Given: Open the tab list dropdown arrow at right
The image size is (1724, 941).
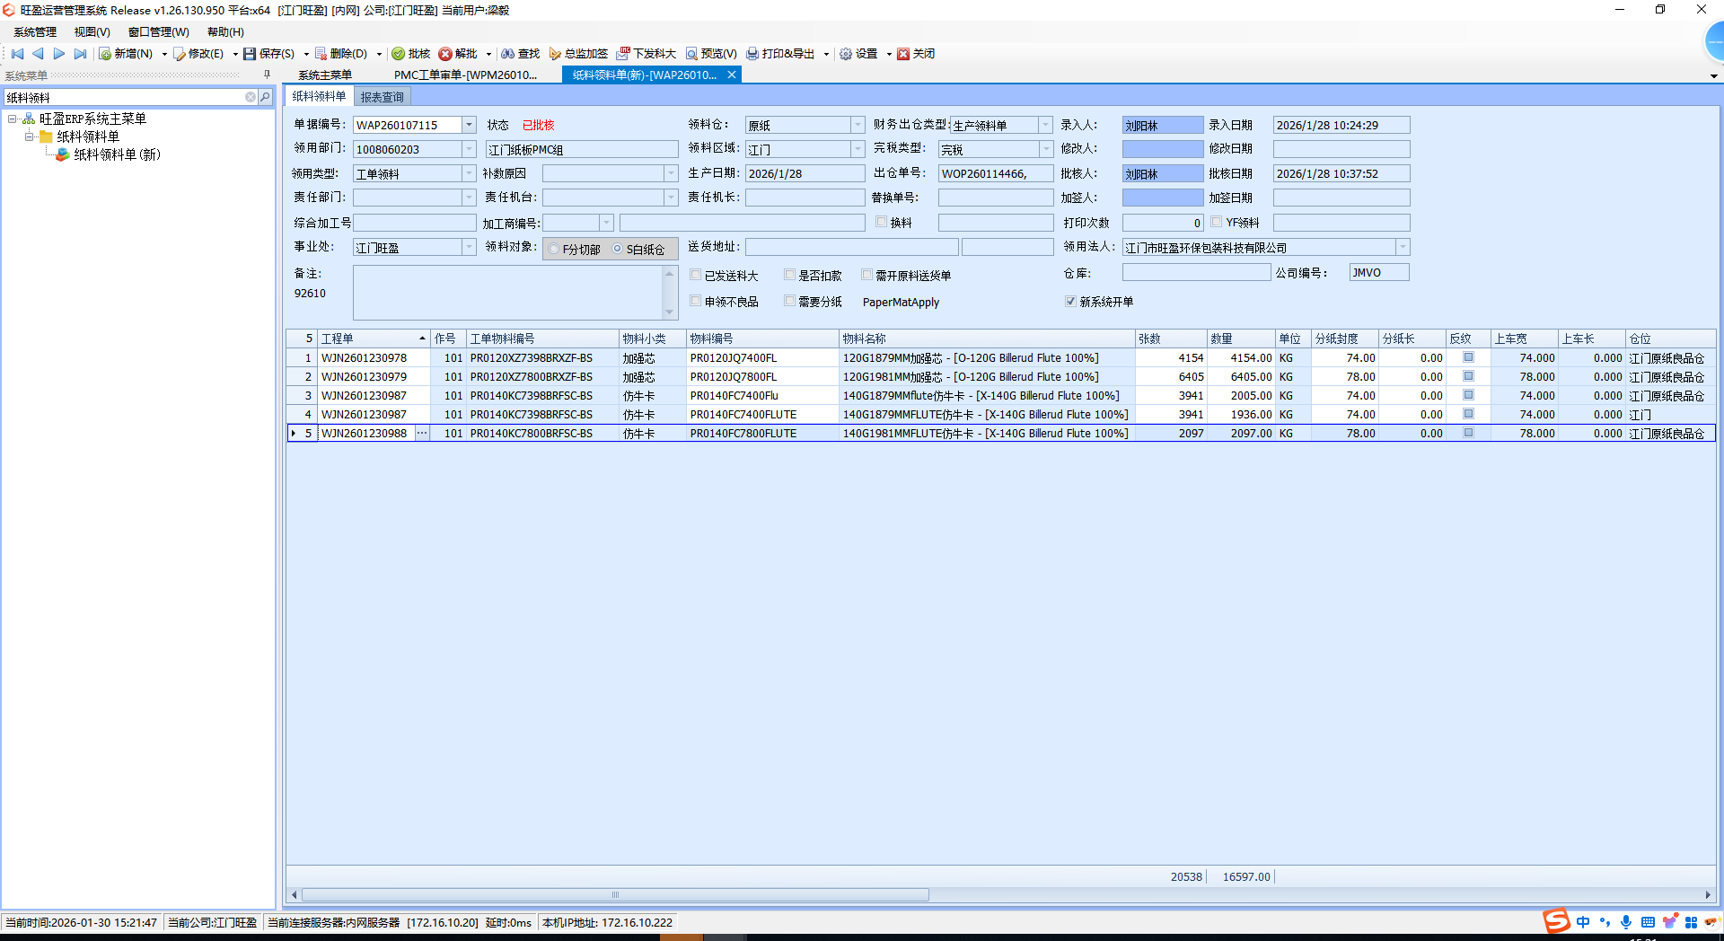Looking at the screenshot, I should [1713, 75].
